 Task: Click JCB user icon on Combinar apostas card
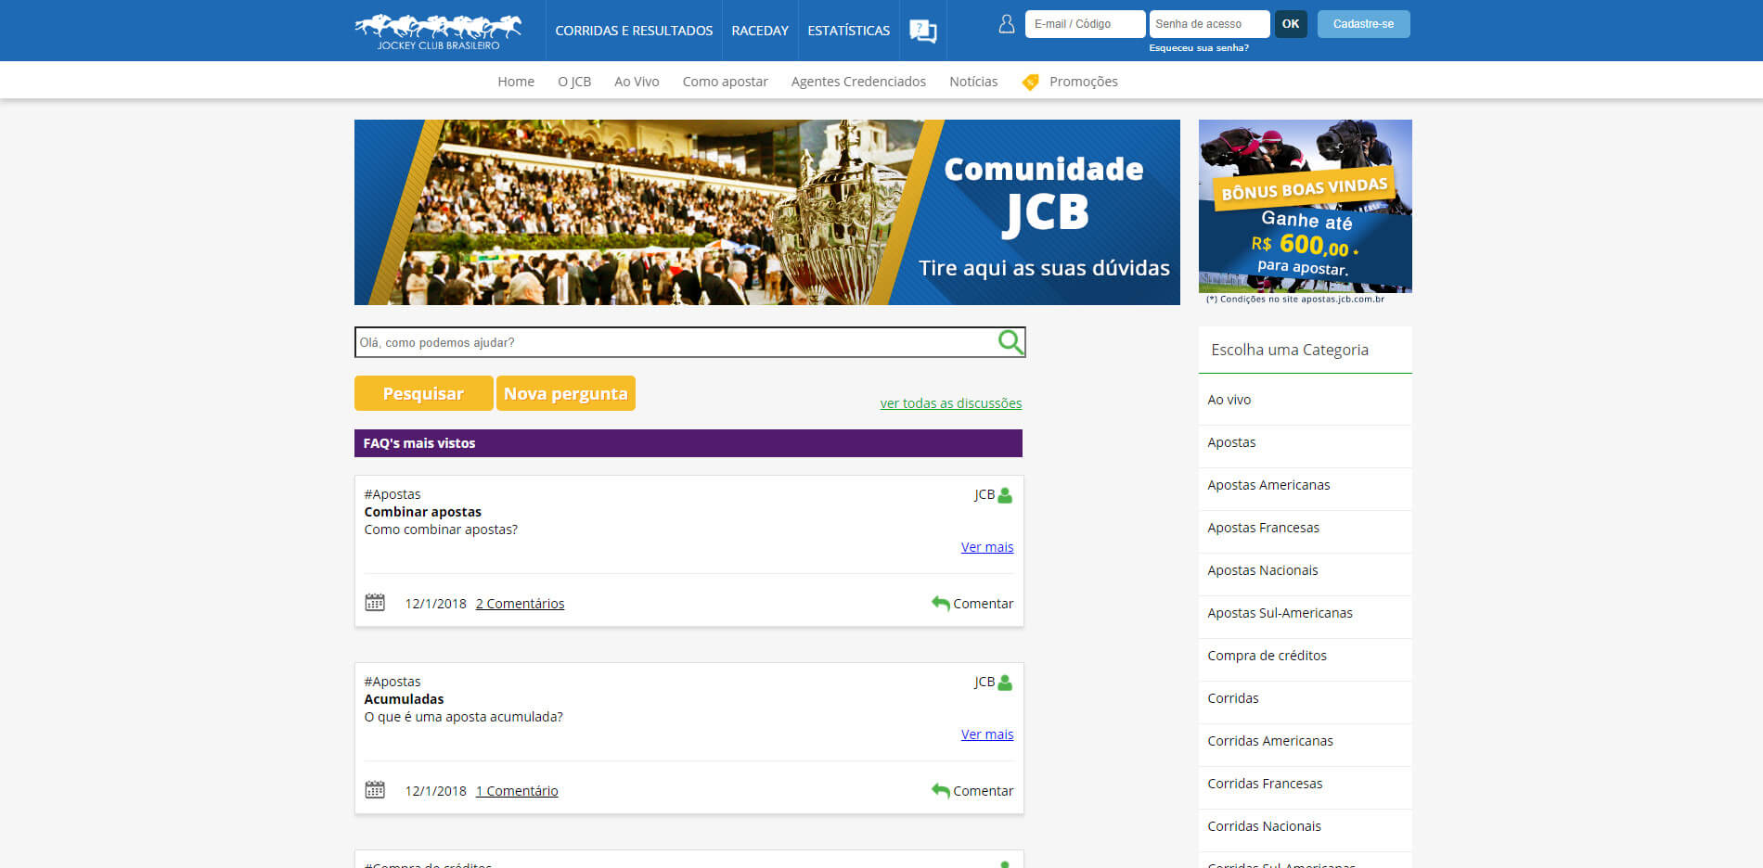tap(1005, 495)
